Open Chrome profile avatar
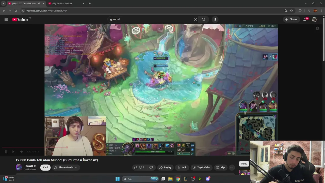Image resolution: width=325 pixels, height=183 pixels. (315, 11)
